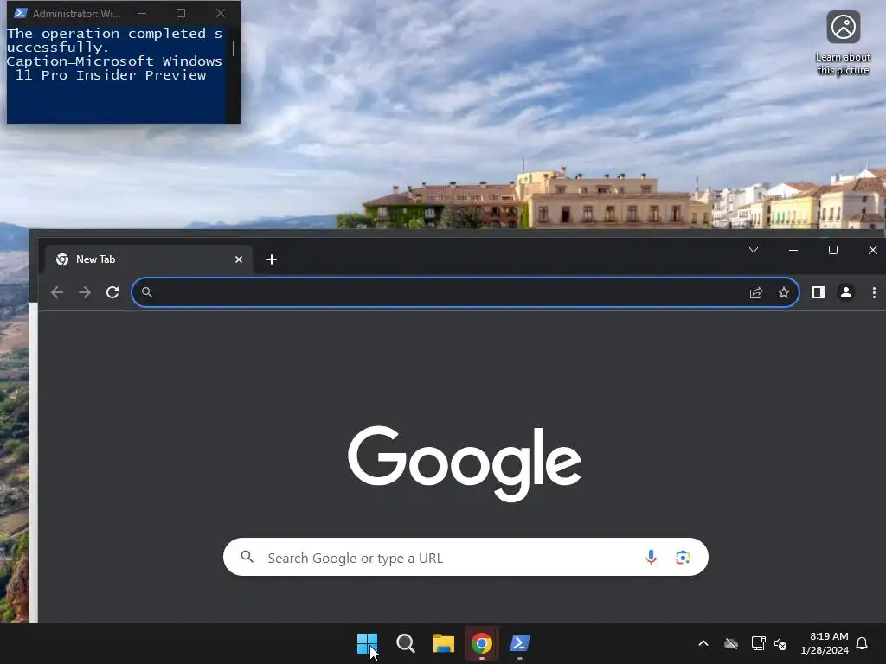Close the New Tab tab
Image resolution: width=886 pixels, height=664 pixels.
[239, 259]
